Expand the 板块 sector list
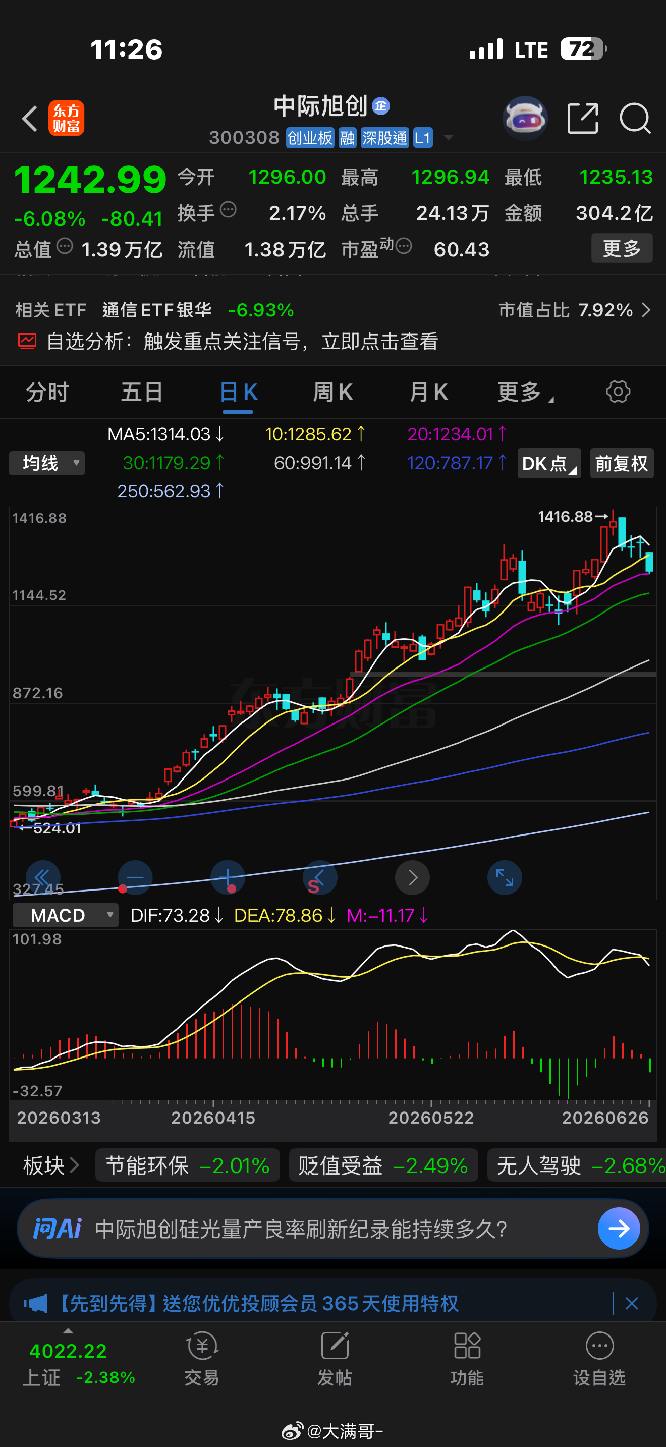Screen dimensions: 666x1447 (50, 1165)
